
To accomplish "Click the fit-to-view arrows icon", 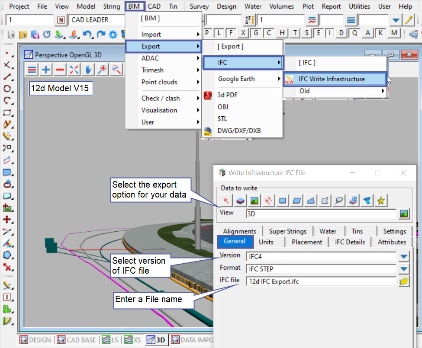I will tap(74, 70).
